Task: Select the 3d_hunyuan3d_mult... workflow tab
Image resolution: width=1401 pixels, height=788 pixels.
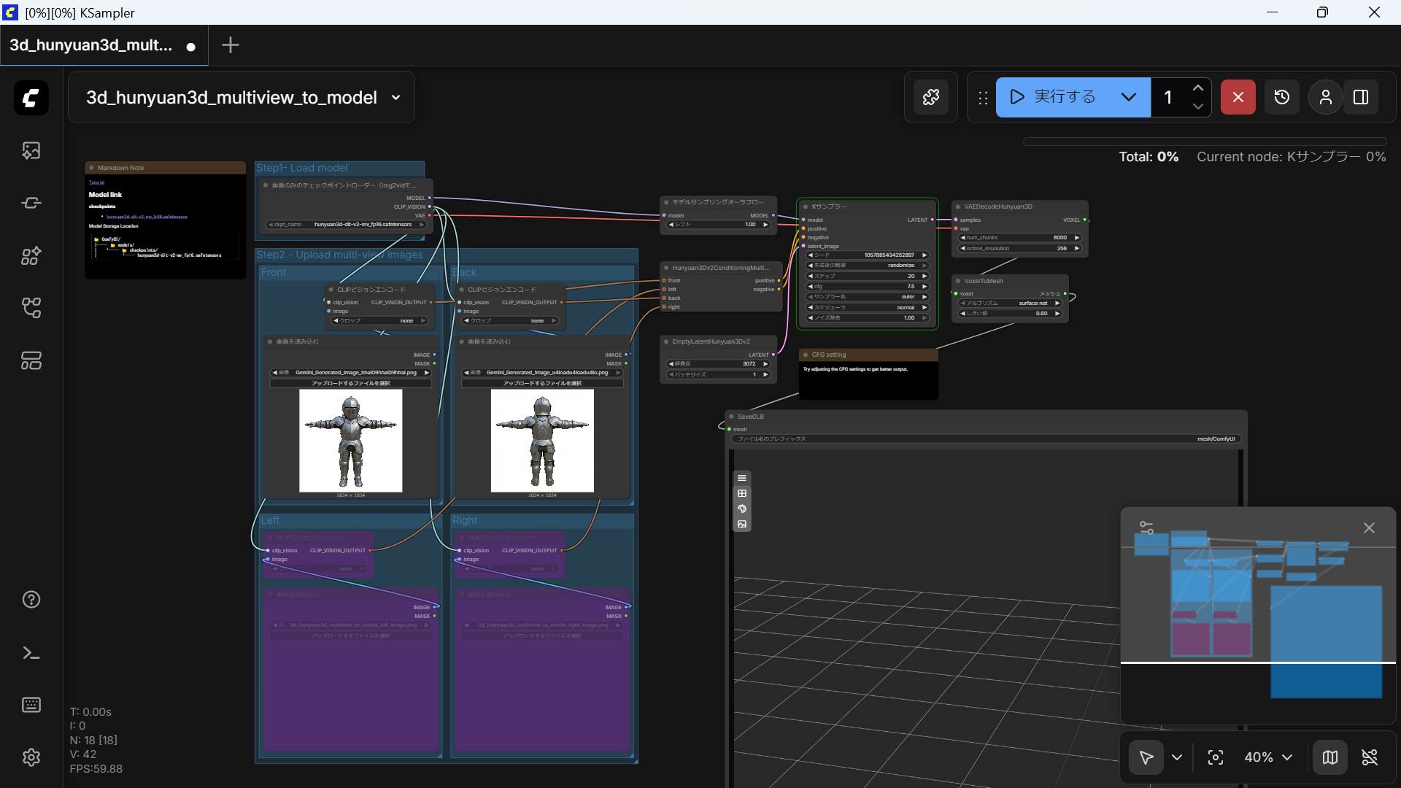Action: pos(91,45)
